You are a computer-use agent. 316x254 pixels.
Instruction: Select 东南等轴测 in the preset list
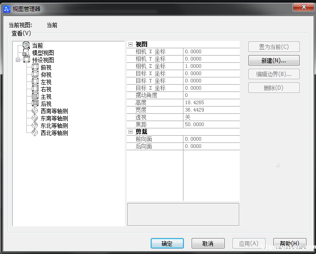54,118
